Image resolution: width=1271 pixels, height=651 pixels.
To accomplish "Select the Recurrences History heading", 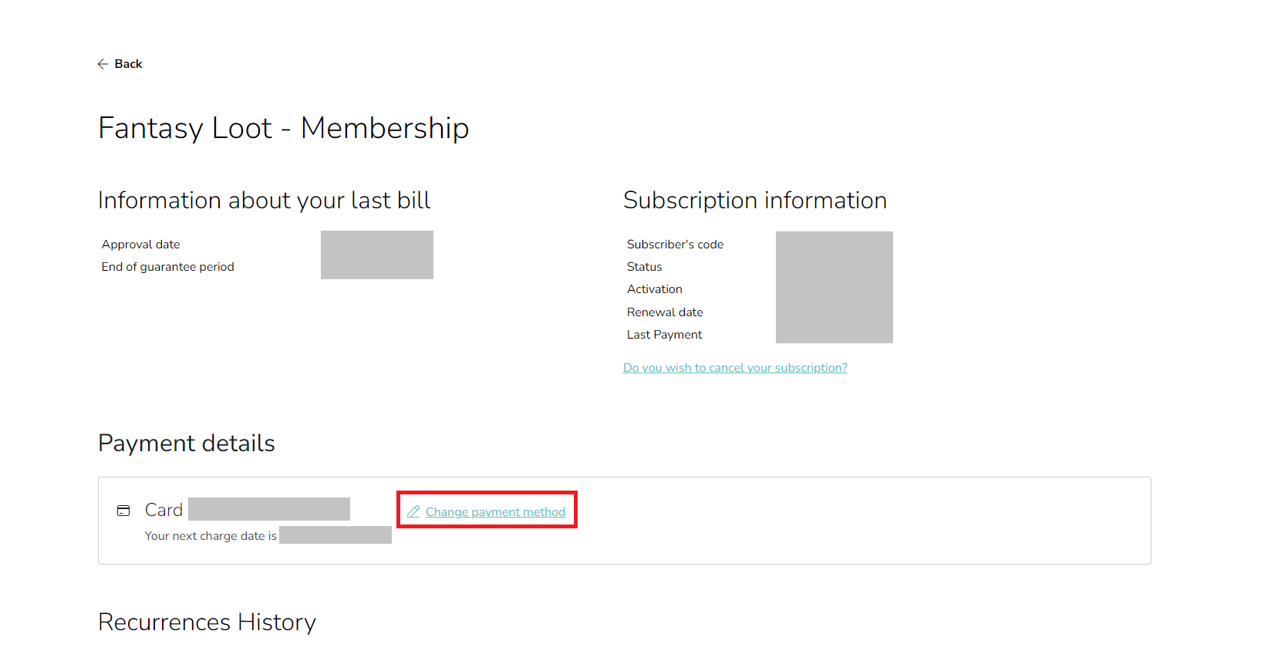I will click(x=207, y=622).
